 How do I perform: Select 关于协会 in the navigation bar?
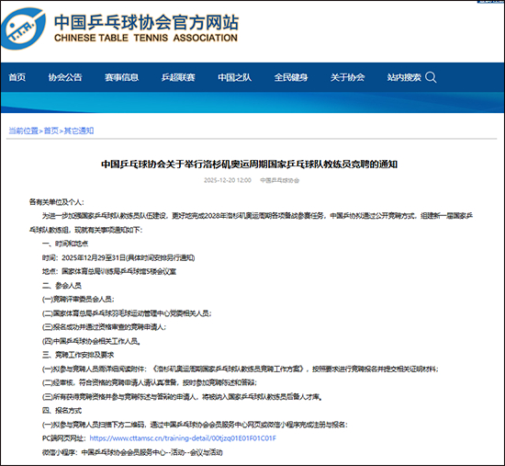click(347, 77)
